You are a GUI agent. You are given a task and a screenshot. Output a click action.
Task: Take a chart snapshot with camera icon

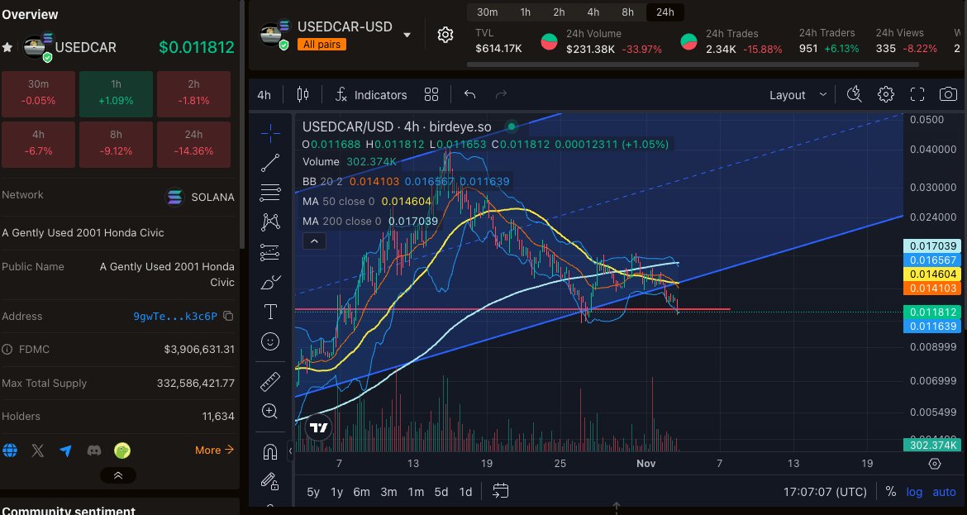tap(949, 94)
